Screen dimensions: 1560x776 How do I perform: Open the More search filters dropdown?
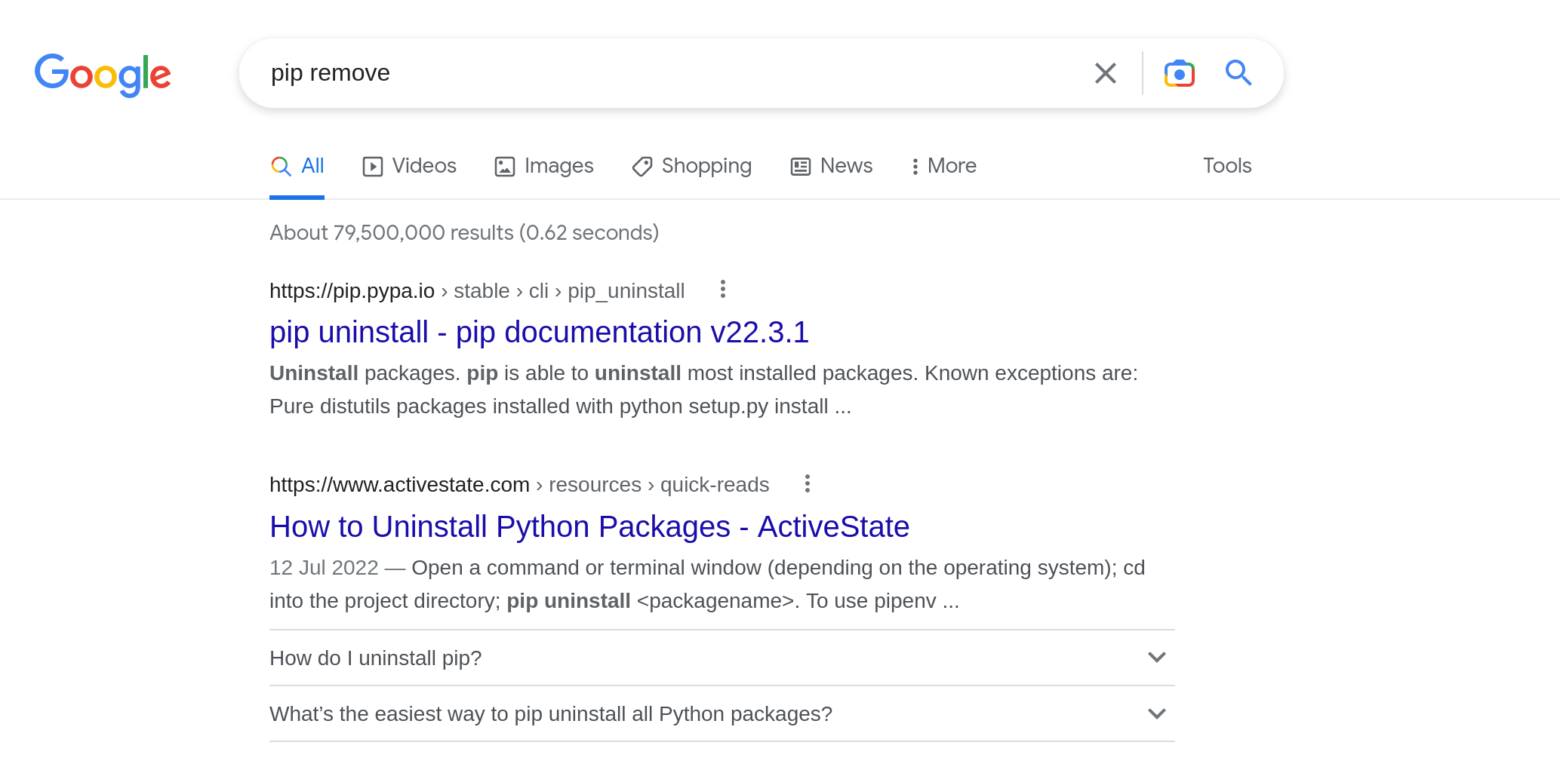943,166
